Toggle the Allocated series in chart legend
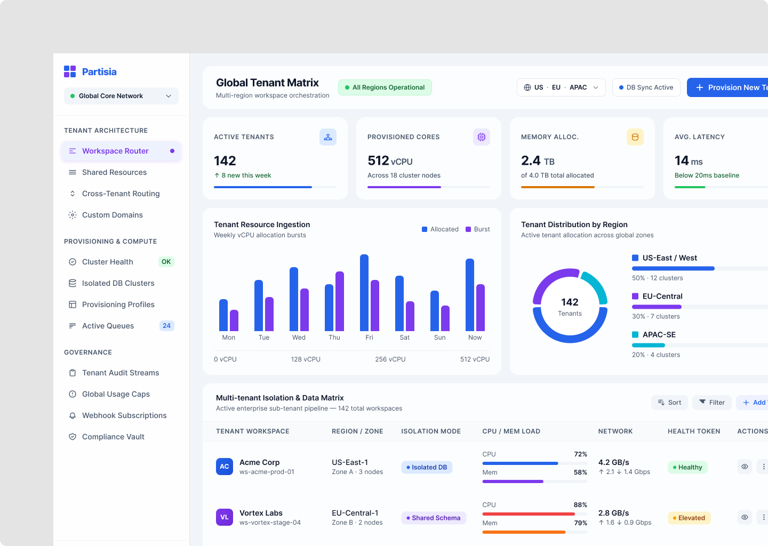768x546 pixels. click(440, 229)
